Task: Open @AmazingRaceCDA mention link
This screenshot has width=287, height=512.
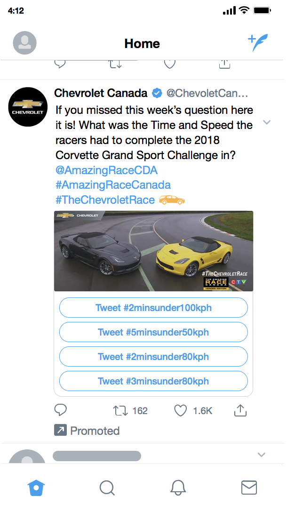Action: (106, 170)
